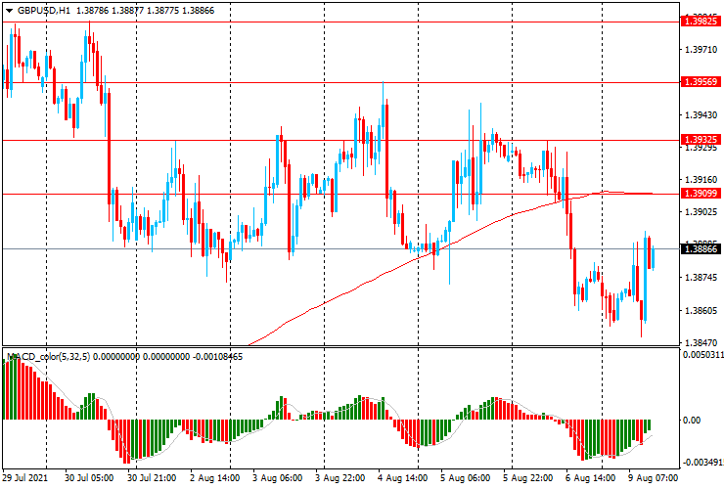Viewport: 724px width, 489px height.
Task: Select the 1.39325 red price level label
Action: [701, 140]
